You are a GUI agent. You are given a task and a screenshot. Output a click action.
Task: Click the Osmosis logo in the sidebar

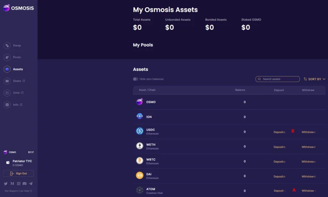coord(18,8)
